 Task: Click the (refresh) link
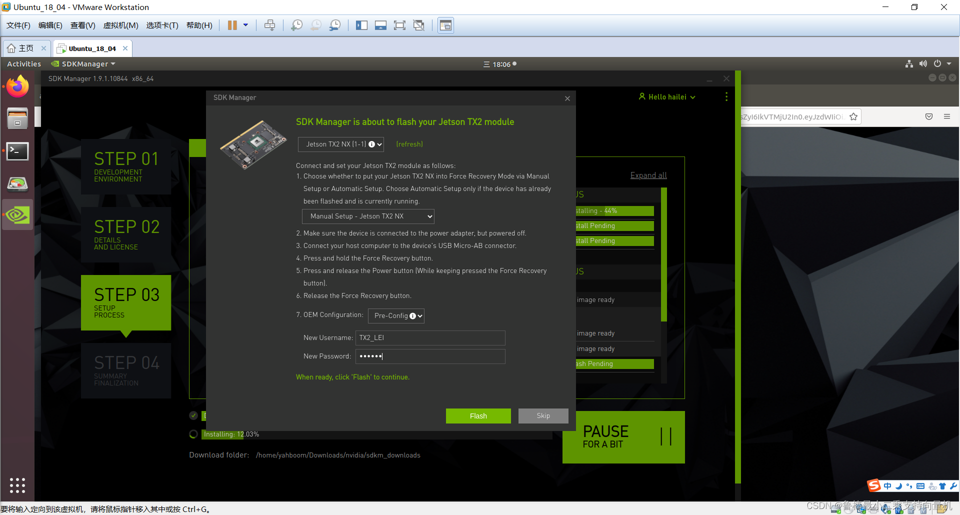coord(409,144)
